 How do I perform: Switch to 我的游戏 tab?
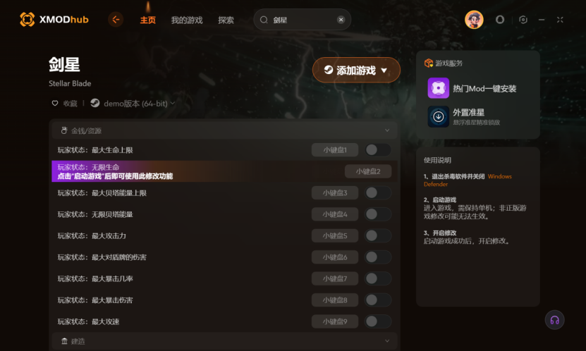coord(187,20)
